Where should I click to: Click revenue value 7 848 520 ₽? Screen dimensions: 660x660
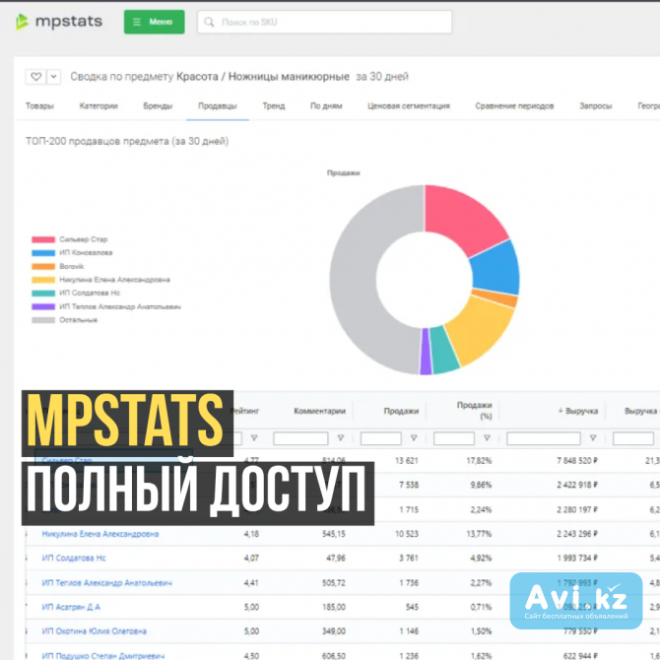pyautogui.click(x=577, y=461)
